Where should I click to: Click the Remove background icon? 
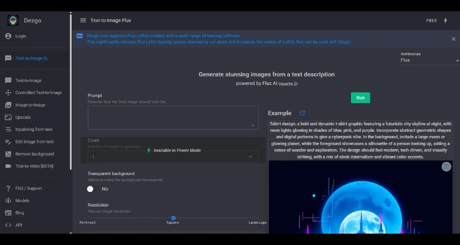pos(8,154)
